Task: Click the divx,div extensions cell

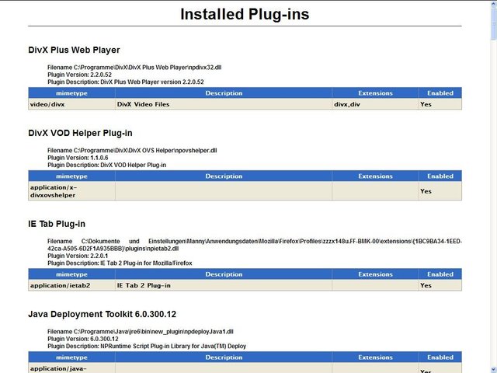Action: point(375,104)
